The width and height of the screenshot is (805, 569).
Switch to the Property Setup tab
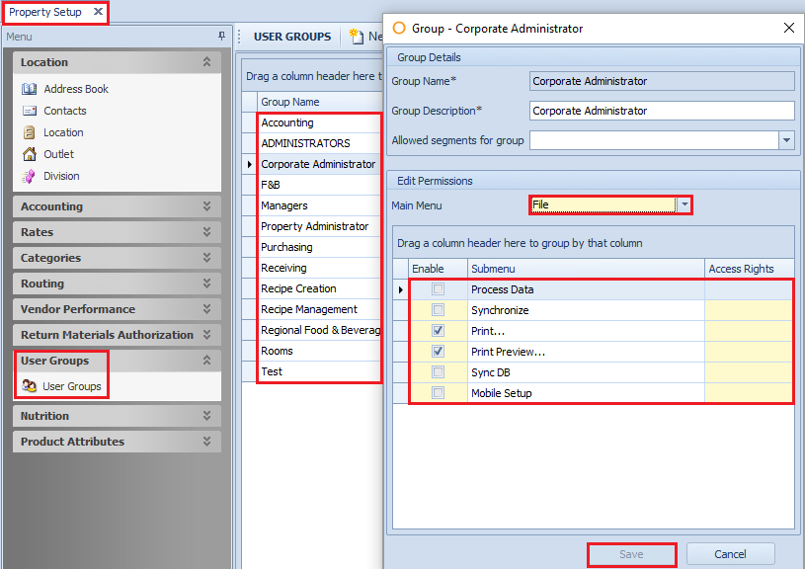coord(45,12)
